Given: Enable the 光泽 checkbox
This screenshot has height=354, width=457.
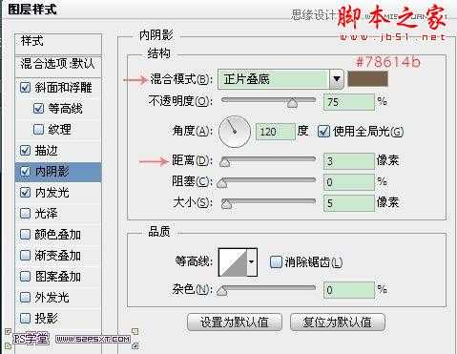Looking at the screenshot, I should pyautogui.click(x=26, y=213).
